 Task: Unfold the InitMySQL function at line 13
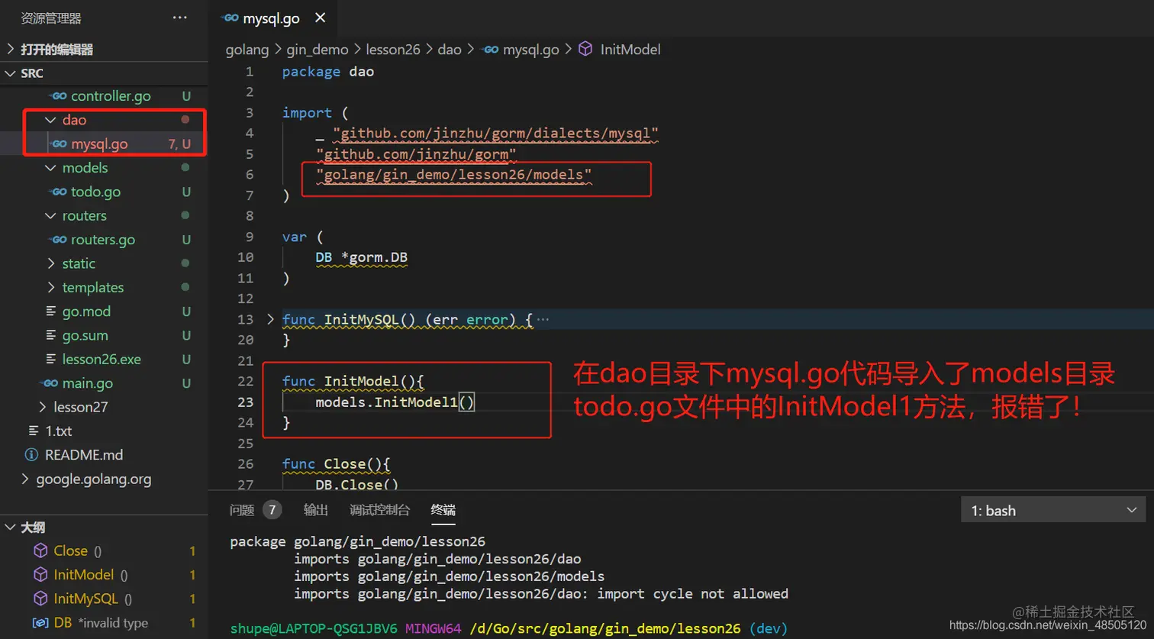270,319
